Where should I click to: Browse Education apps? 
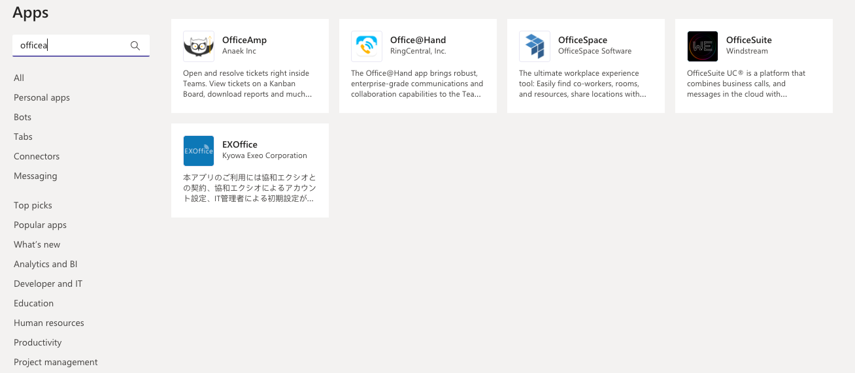click(x=34, y=303)
